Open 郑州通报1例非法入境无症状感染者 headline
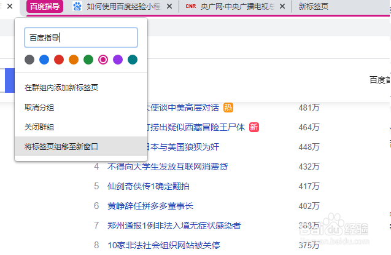 (174, 226)
